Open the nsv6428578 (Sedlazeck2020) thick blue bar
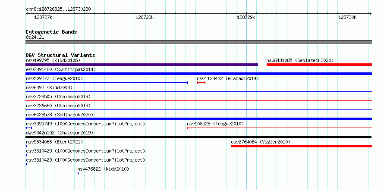384x190 pixels. point(198,119)
